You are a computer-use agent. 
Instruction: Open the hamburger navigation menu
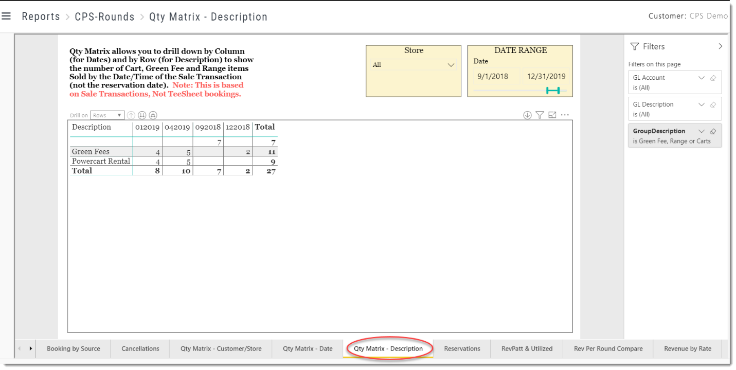tap(6, 16)
